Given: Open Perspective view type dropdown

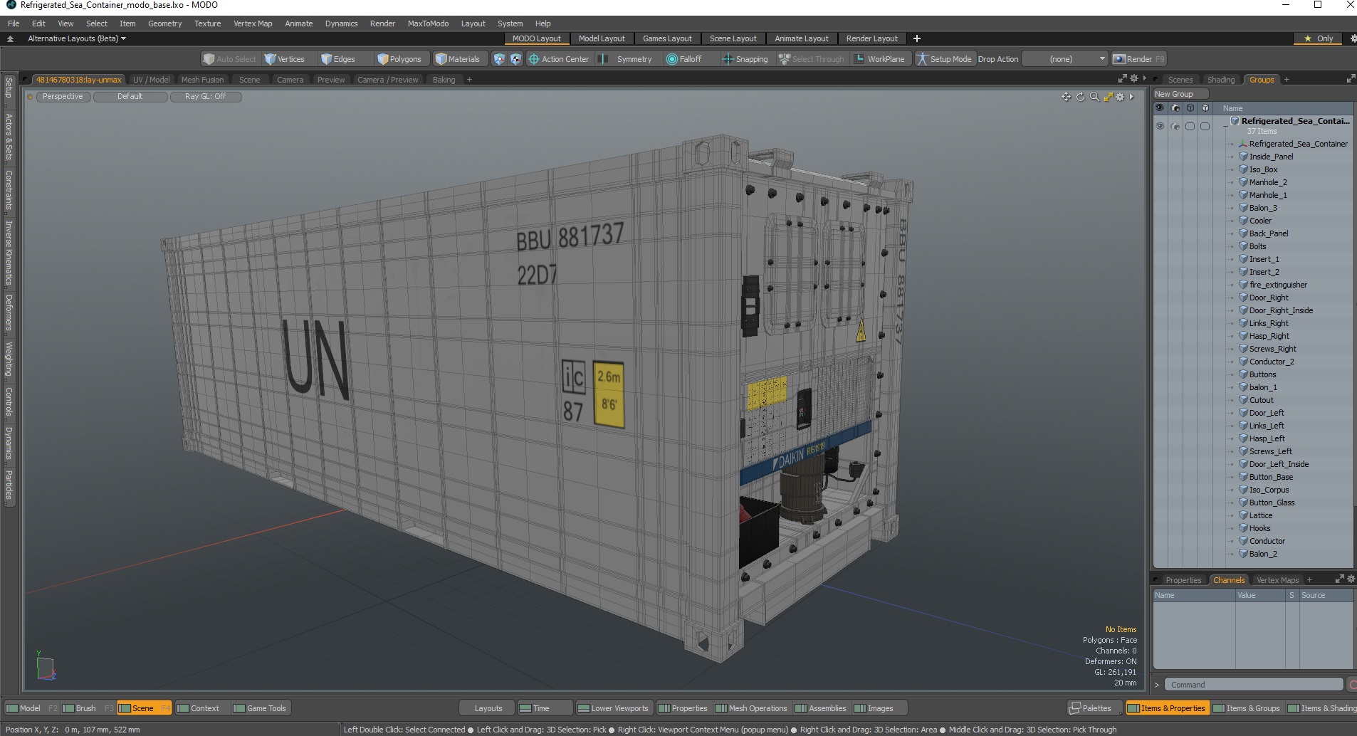Looking at the screenshot, I should coord(63,97).
